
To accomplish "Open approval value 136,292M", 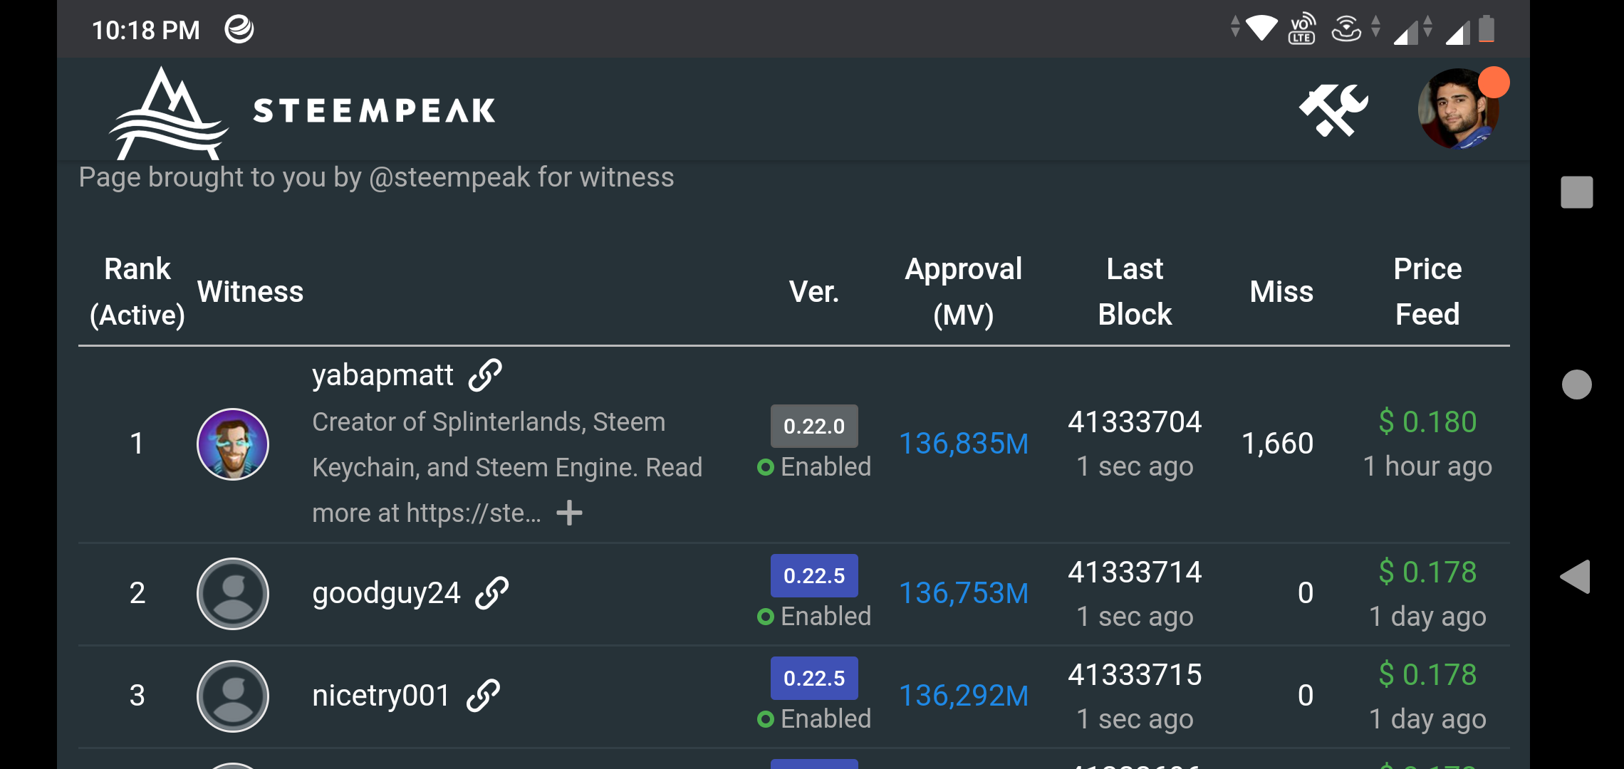I will coord(964,696).
